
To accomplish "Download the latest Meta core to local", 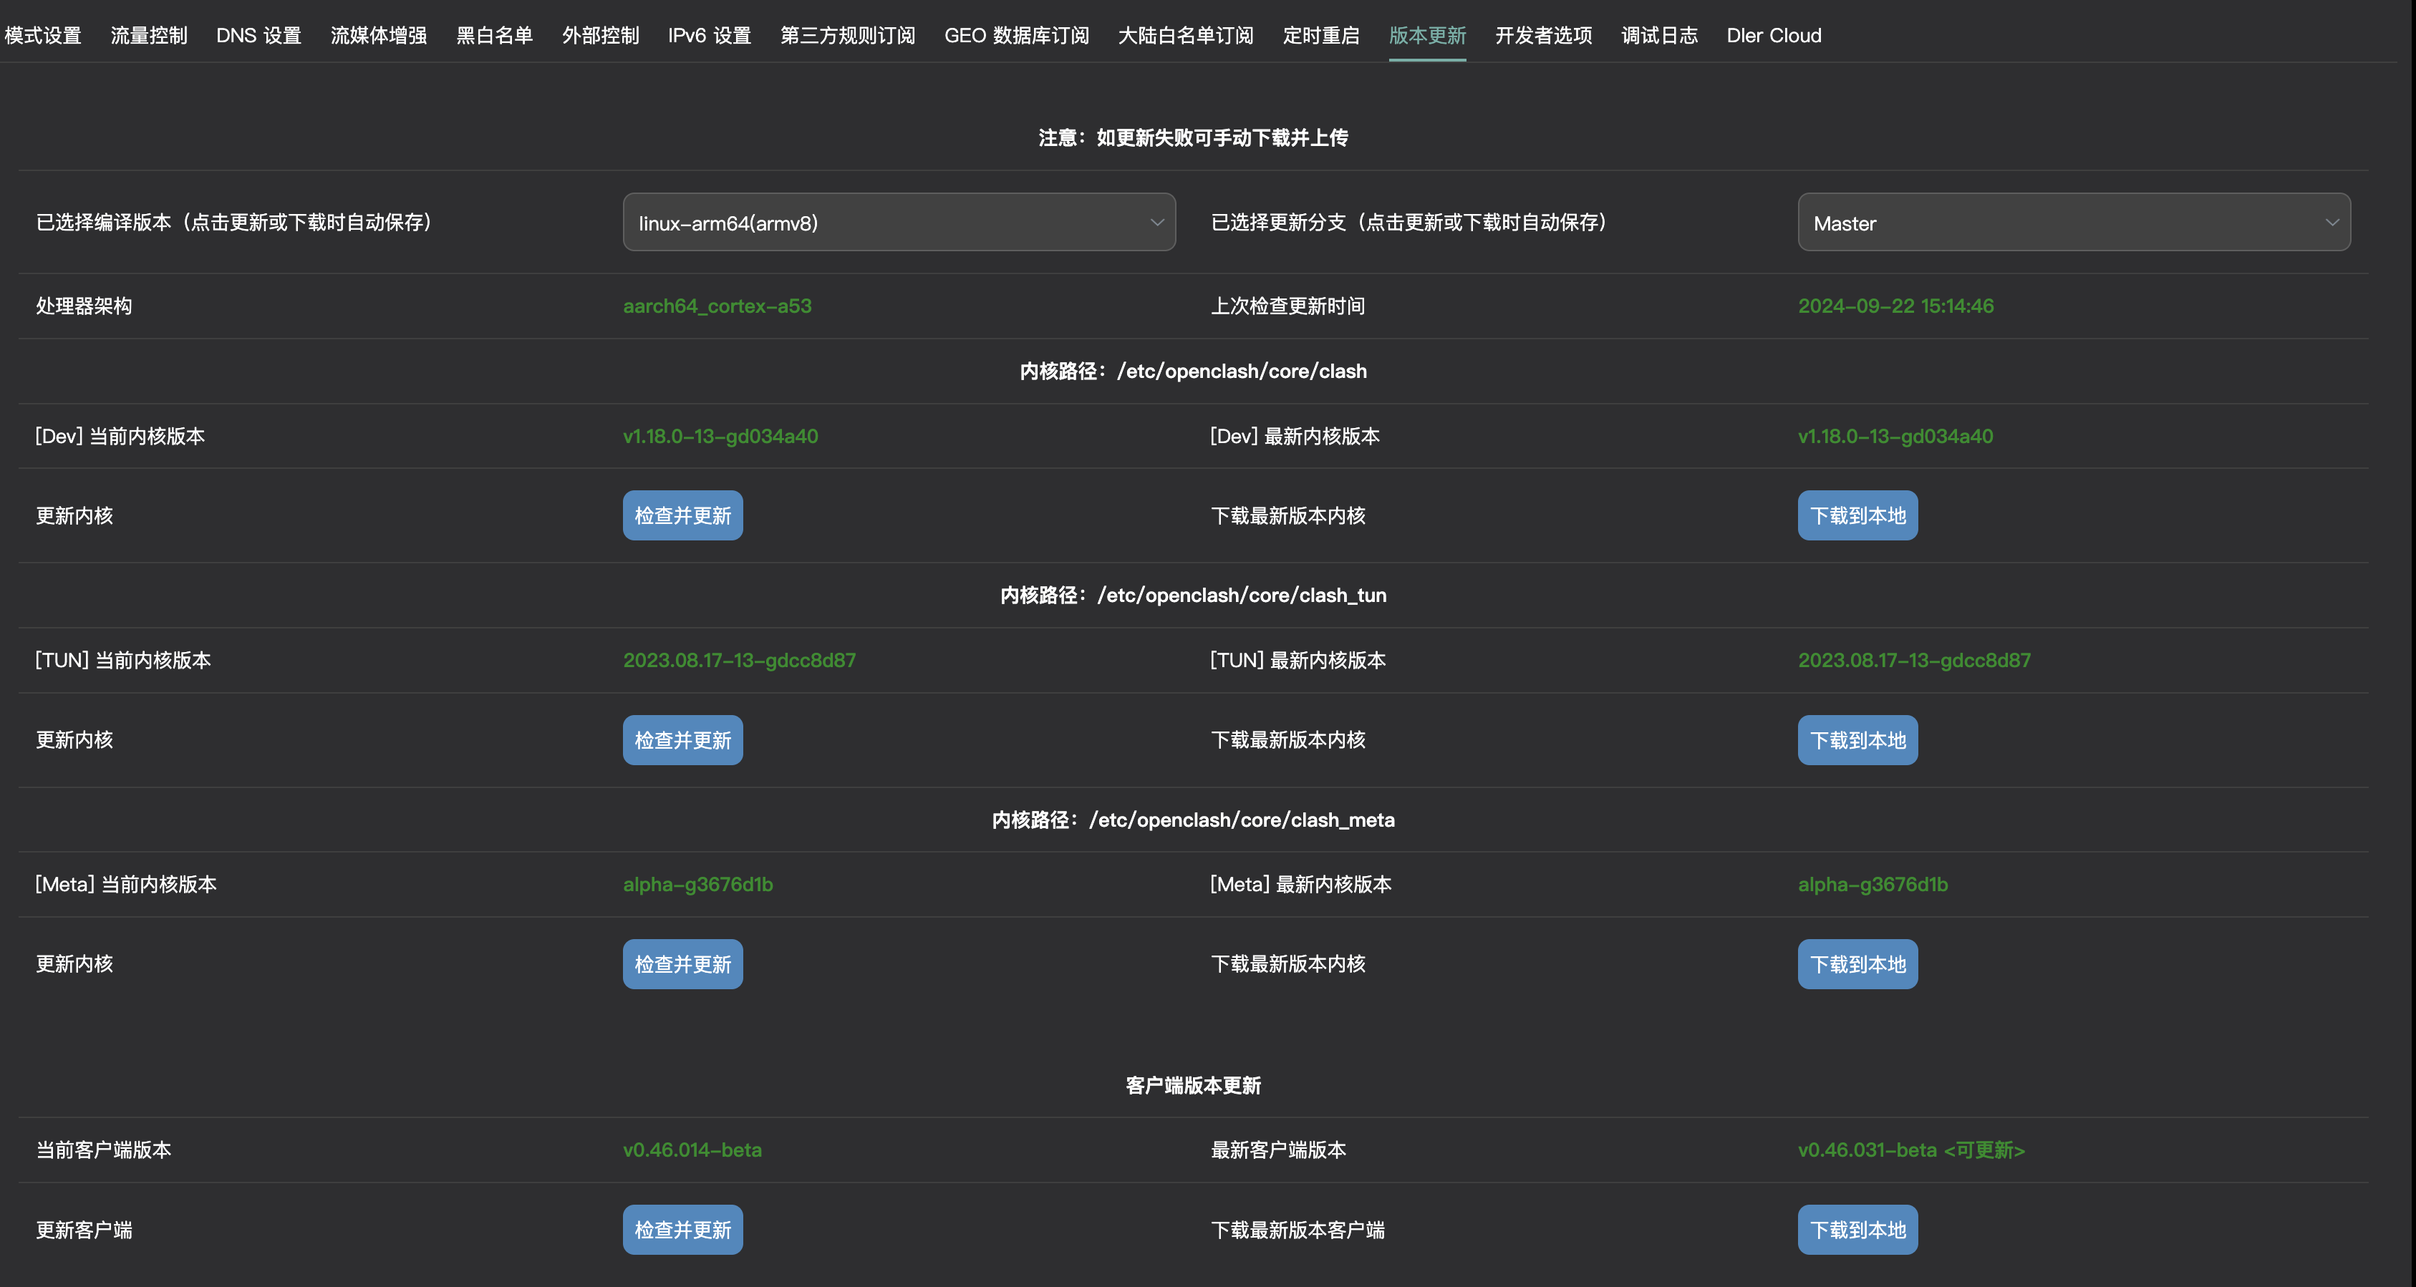I will (1857, 965).
